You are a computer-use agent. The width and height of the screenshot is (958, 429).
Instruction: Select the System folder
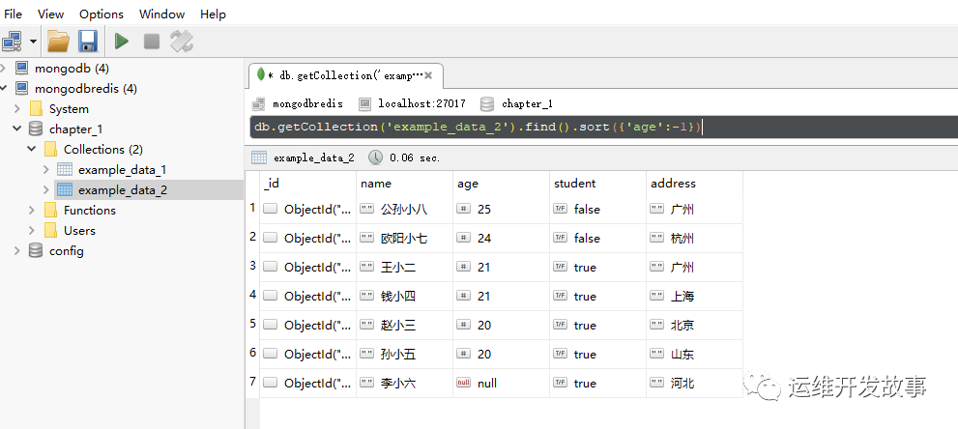pos(69,109)
